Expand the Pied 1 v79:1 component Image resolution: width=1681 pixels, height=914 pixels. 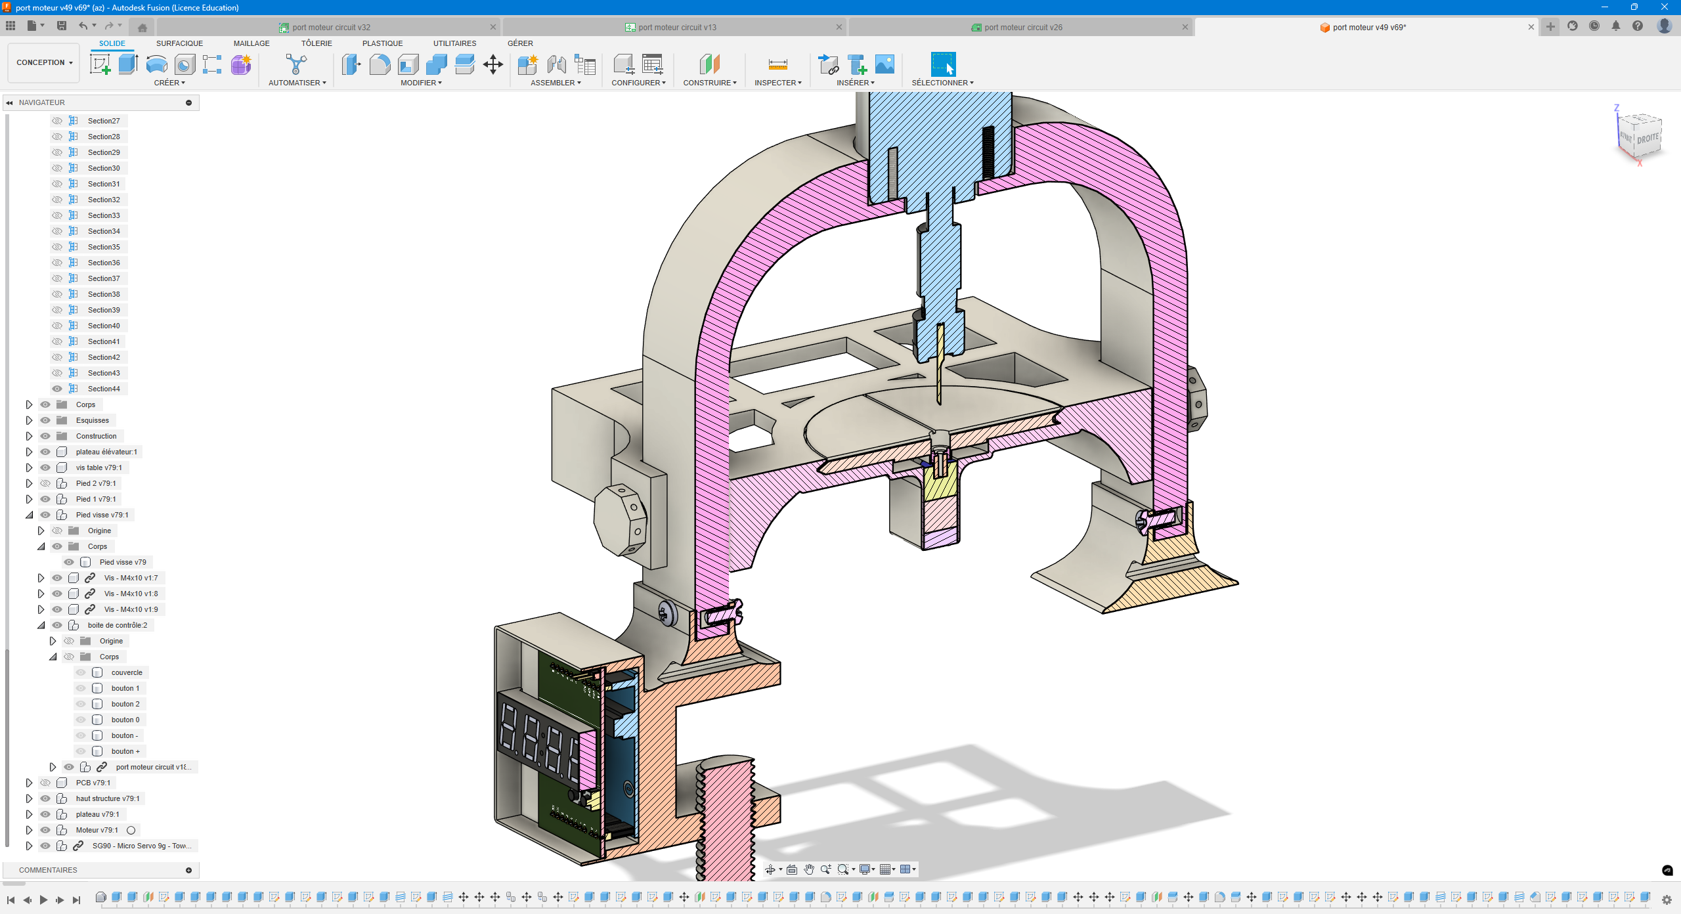coord(29,499)
